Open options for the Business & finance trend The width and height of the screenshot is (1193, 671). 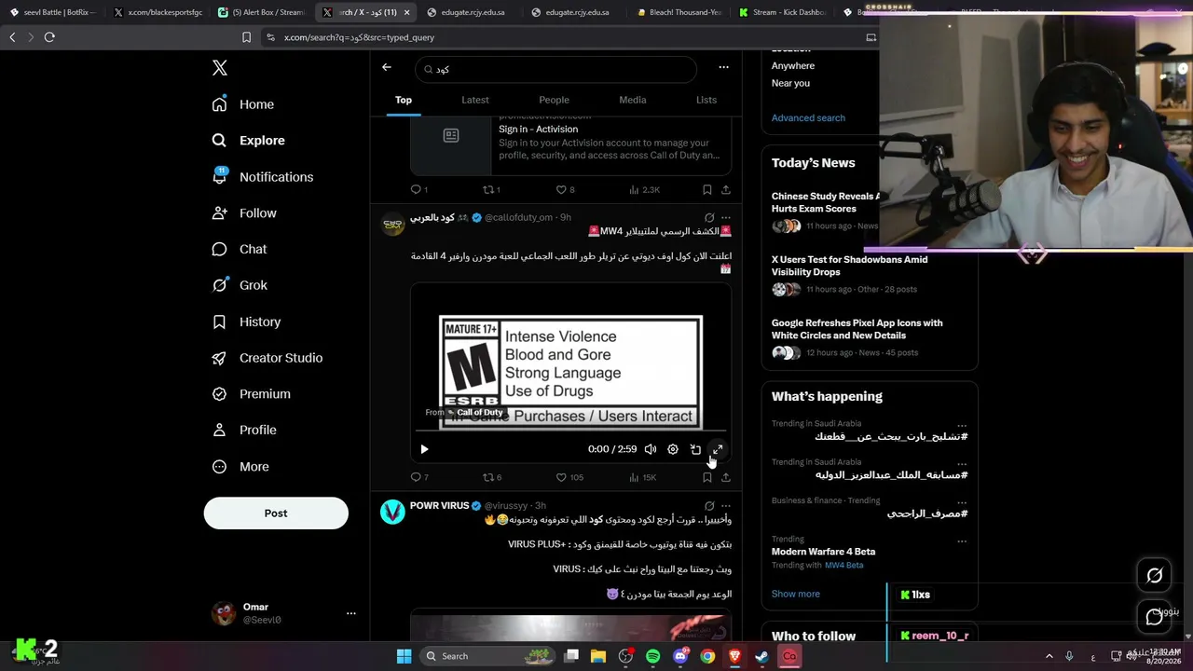coord(962,501)
